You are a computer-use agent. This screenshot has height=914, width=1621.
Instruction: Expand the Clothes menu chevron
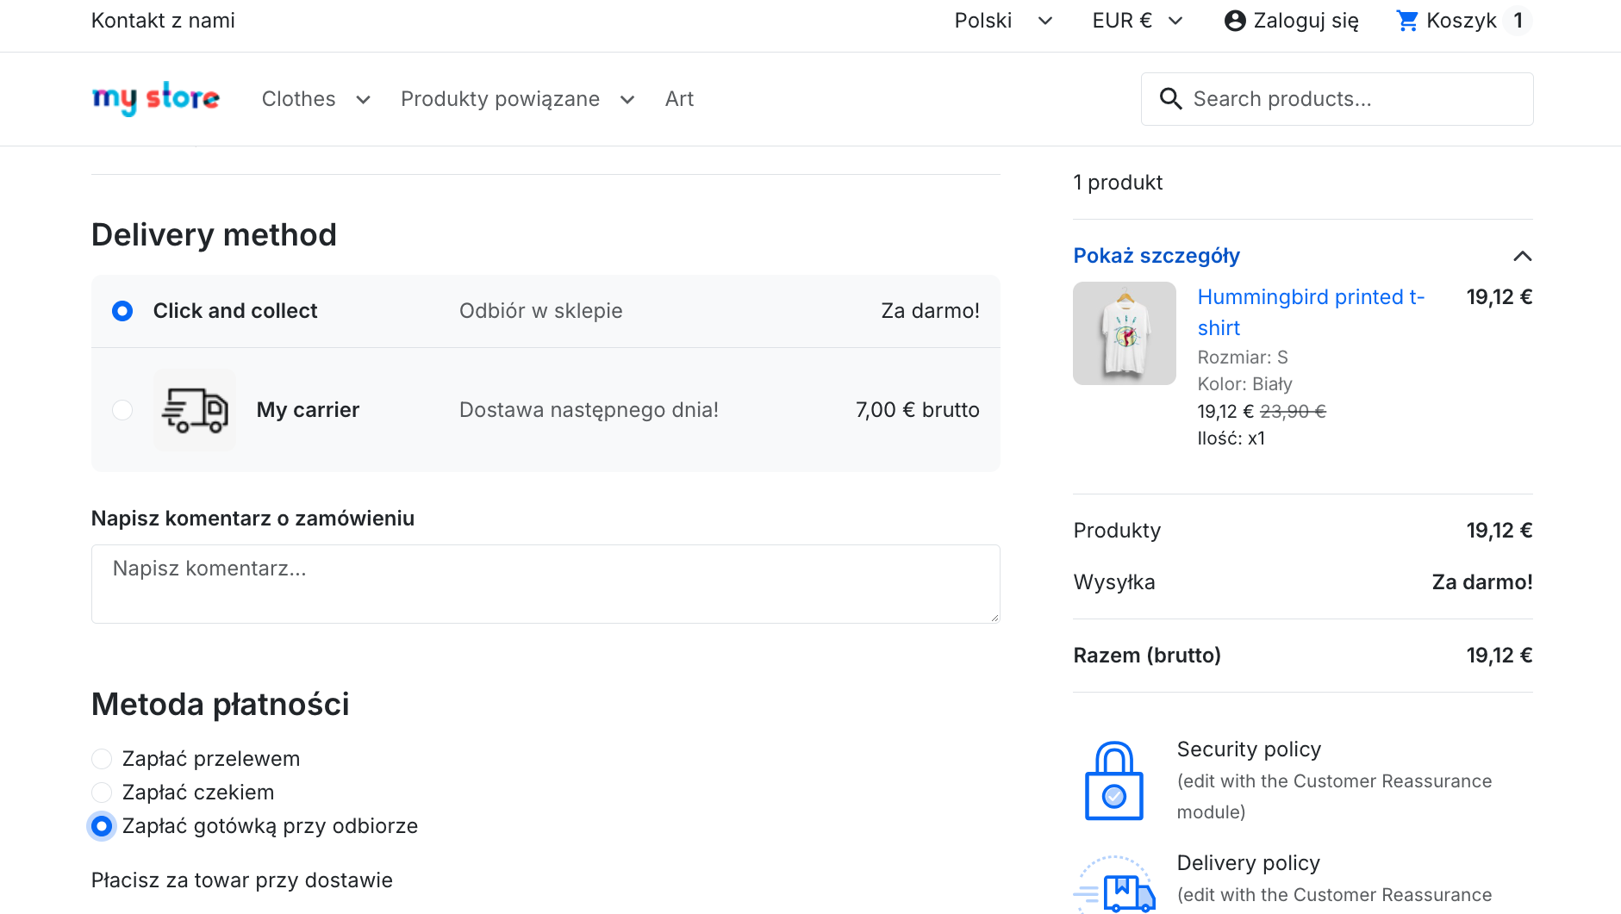tap(364, 100)
